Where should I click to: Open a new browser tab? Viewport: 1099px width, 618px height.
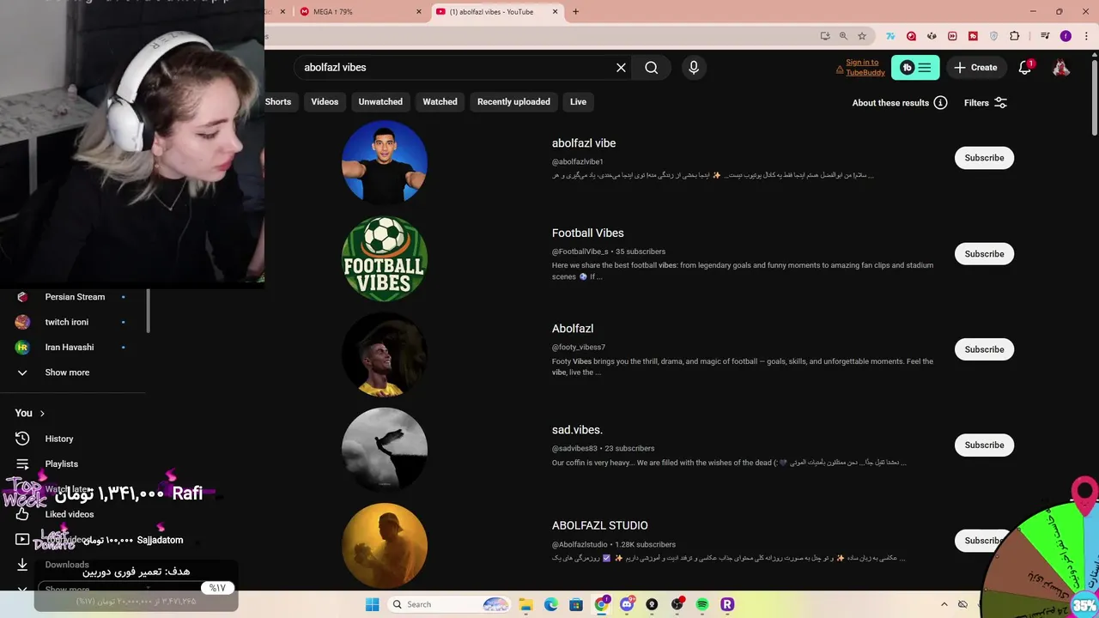click(x=575, y=12)
